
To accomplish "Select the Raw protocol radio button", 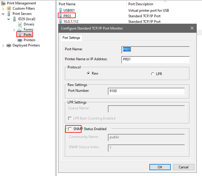I will click(x=88, y=73).
